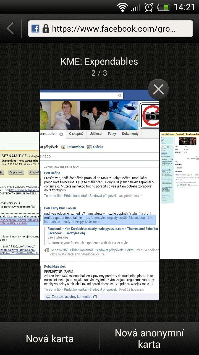Viewport: 199px width, 355px height.
Task: Tap the battery status icon
Action: [163, 7]
